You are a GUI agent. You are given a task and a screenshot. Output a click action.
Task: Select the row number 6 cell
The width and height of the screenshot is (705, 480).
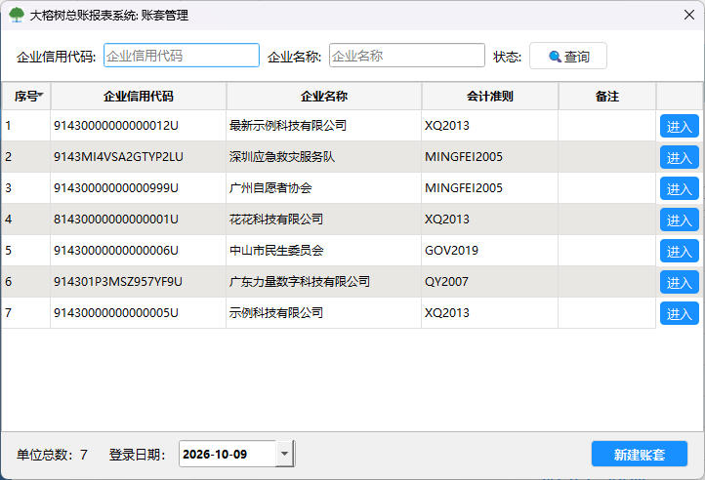pyautogui.click(x=25, y=281)
